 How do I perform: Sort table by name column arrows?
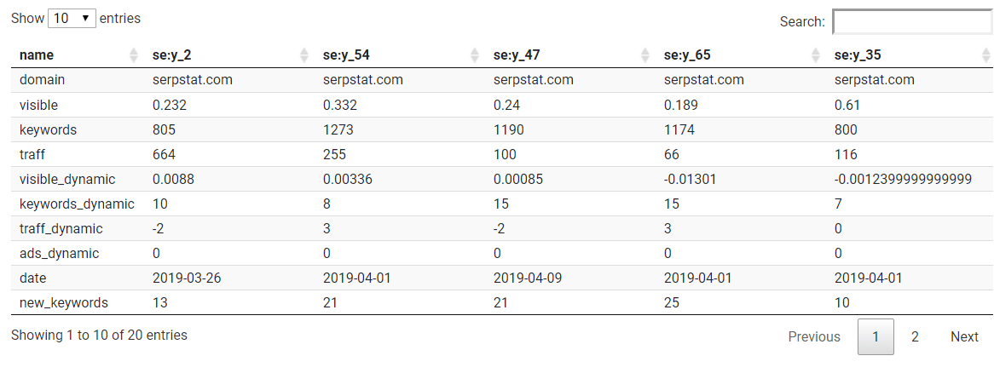(134, 55)
